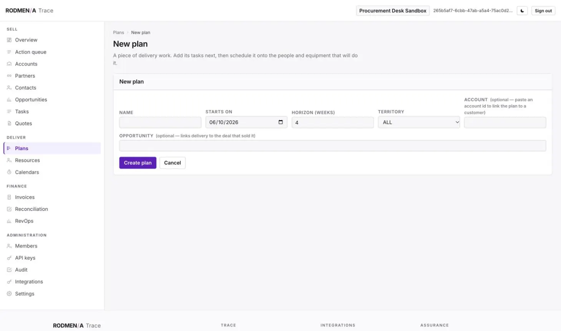Click the workspace id text 265b5af7
Viewport: 561px width, 331px height.
(473, 11)
